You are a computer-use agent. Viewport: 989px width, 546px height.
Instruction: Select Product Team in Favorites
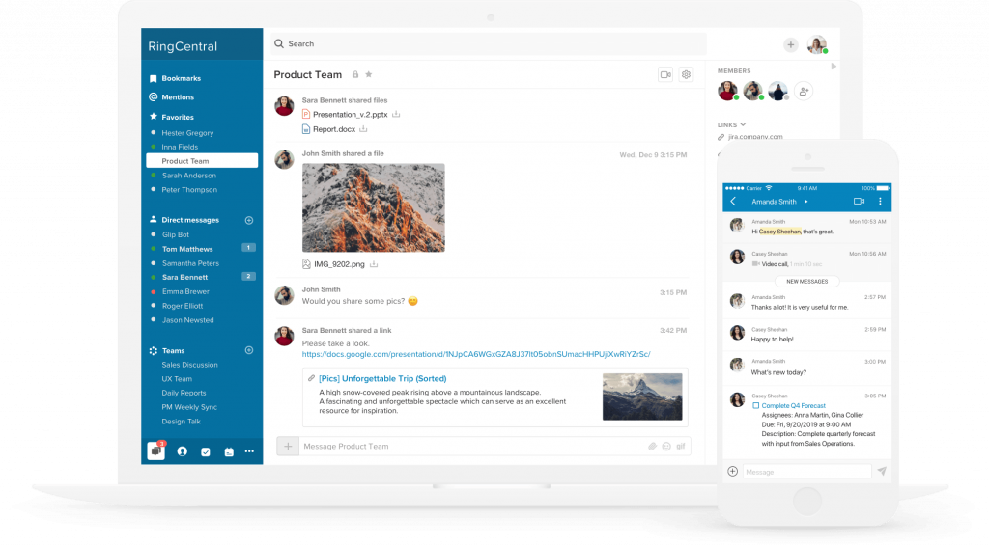tap(202, 160)
